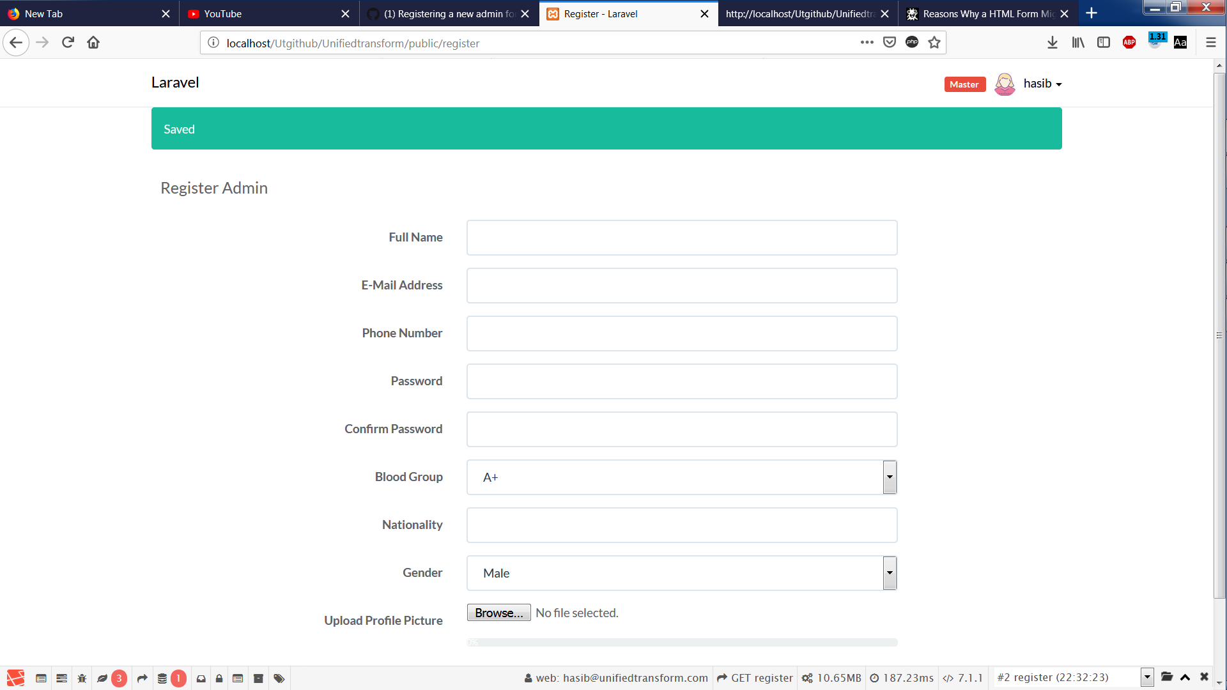The height and width of the screenshot is (690, 1227).
Task: Open the leaf views panel showing badge 3
Action: coord(106,678)
